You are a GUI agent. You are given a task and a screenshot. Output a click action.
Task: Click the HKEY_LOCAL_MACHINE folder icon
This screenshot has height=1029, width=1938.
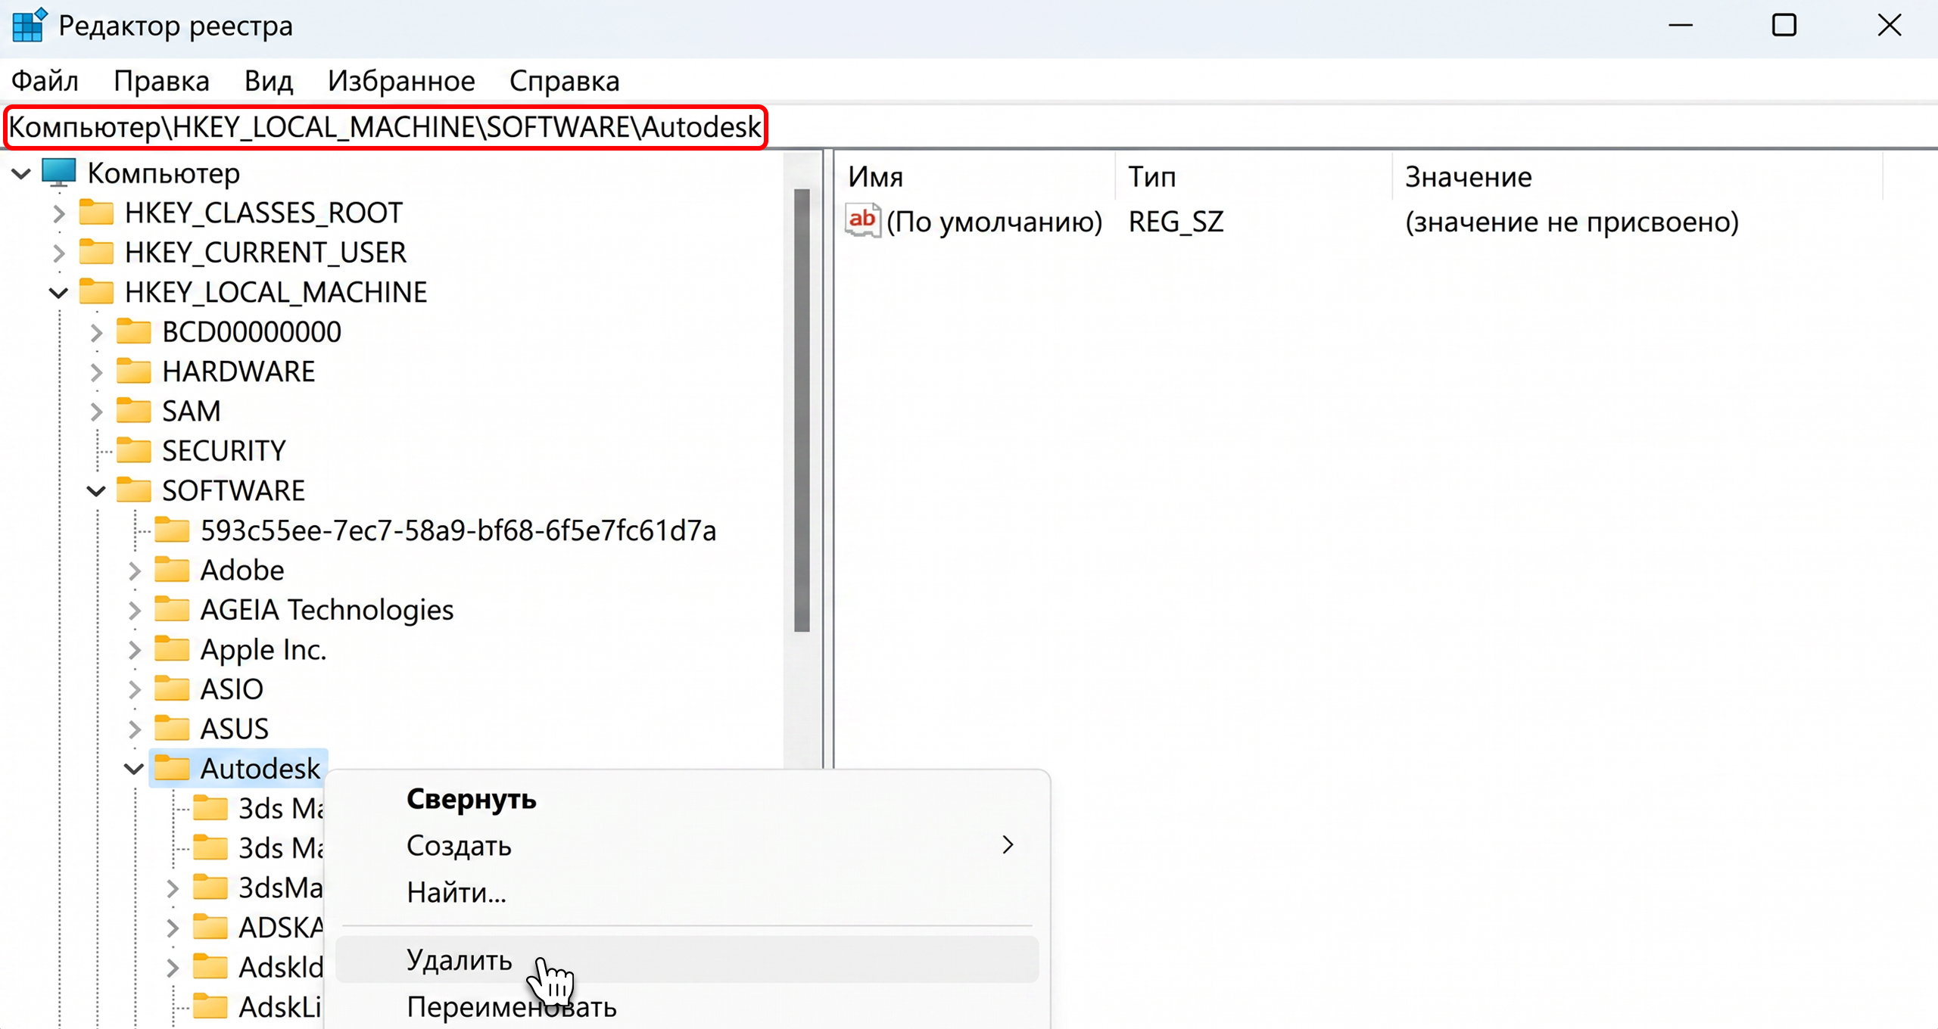pyautogui.click(x=96, y=292)
